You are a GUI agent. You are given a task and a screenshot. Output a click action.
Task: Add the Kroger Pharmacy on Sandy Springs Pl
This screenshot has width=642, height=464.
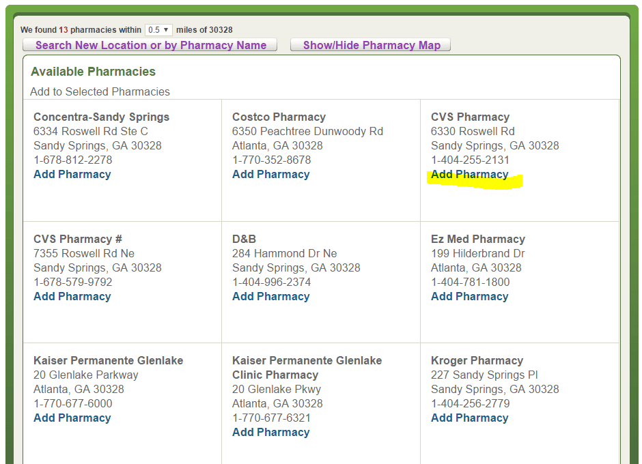click(x=469, y=418)
